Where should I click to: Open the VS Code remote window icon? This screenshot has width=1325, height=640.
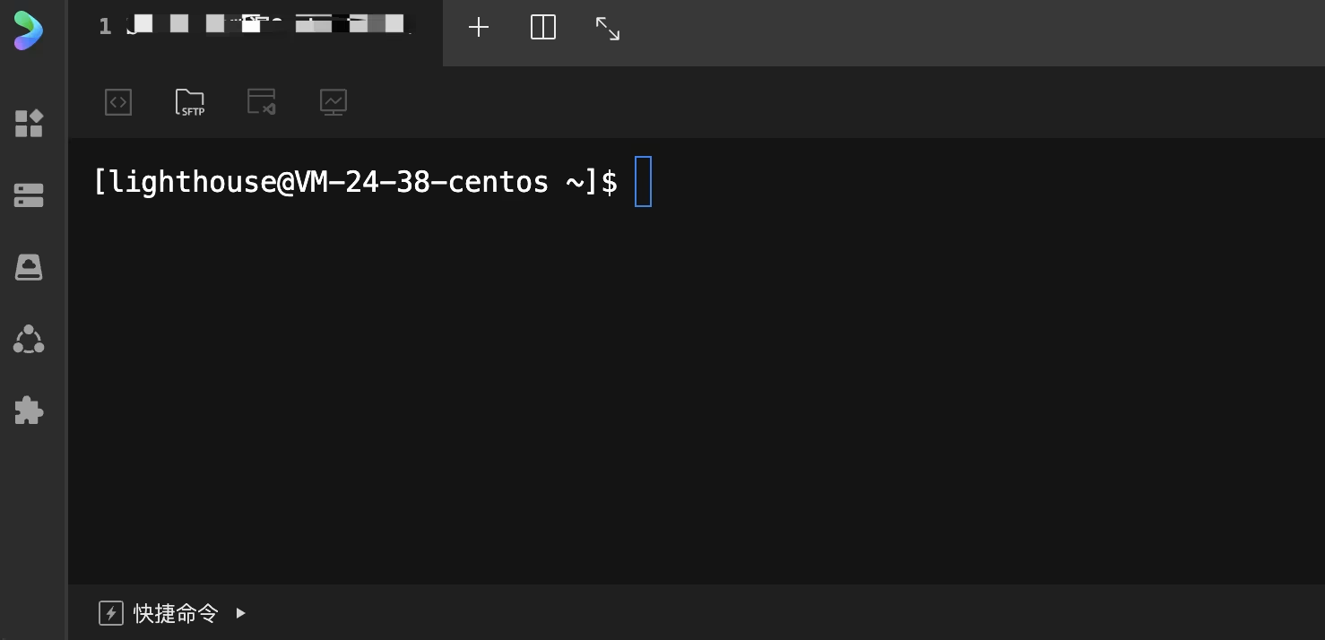pyautogui.click(x=261, y=101)
